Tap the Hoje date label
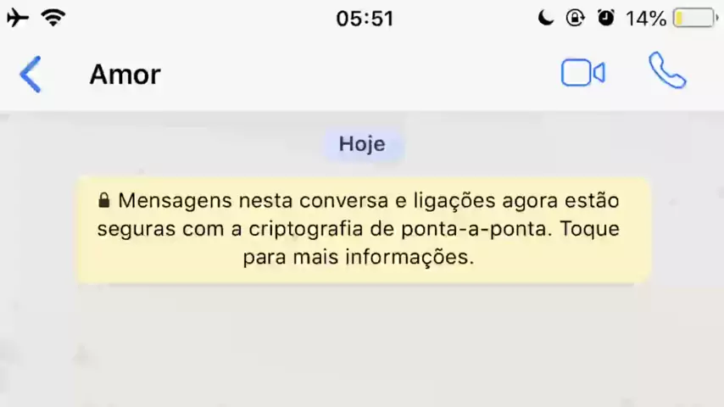Image resolution: width=724 pixels, height=407 pixels. [x=363, y=144]
